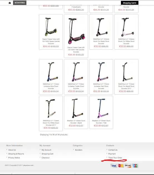The image size is (154, 175).
Task: Click the JCB payment icon
Action: [x=135, y=166]
